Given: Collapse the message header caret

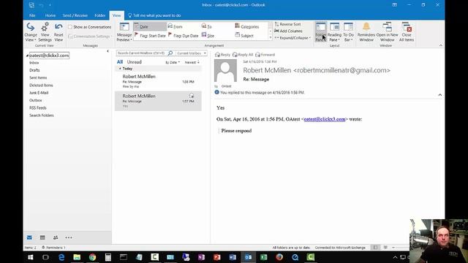Looking at the screenshot, I should (440, 95).
